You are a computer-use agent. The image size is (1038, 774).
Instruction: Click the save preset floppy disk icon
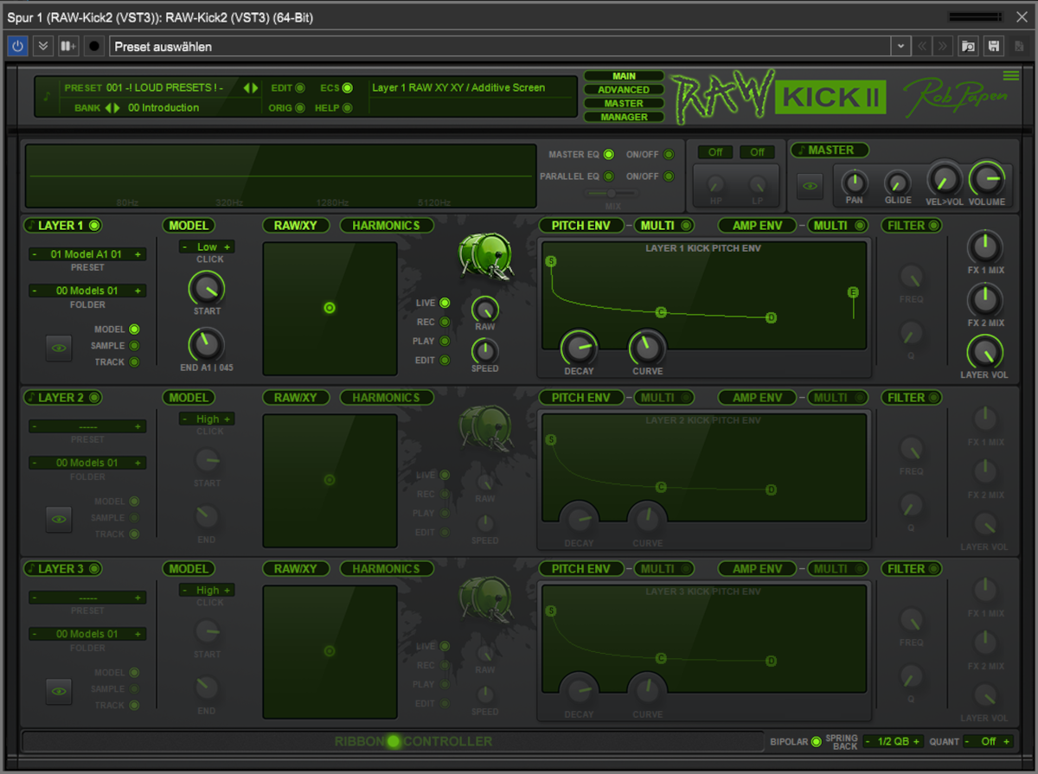click(995, 46)
